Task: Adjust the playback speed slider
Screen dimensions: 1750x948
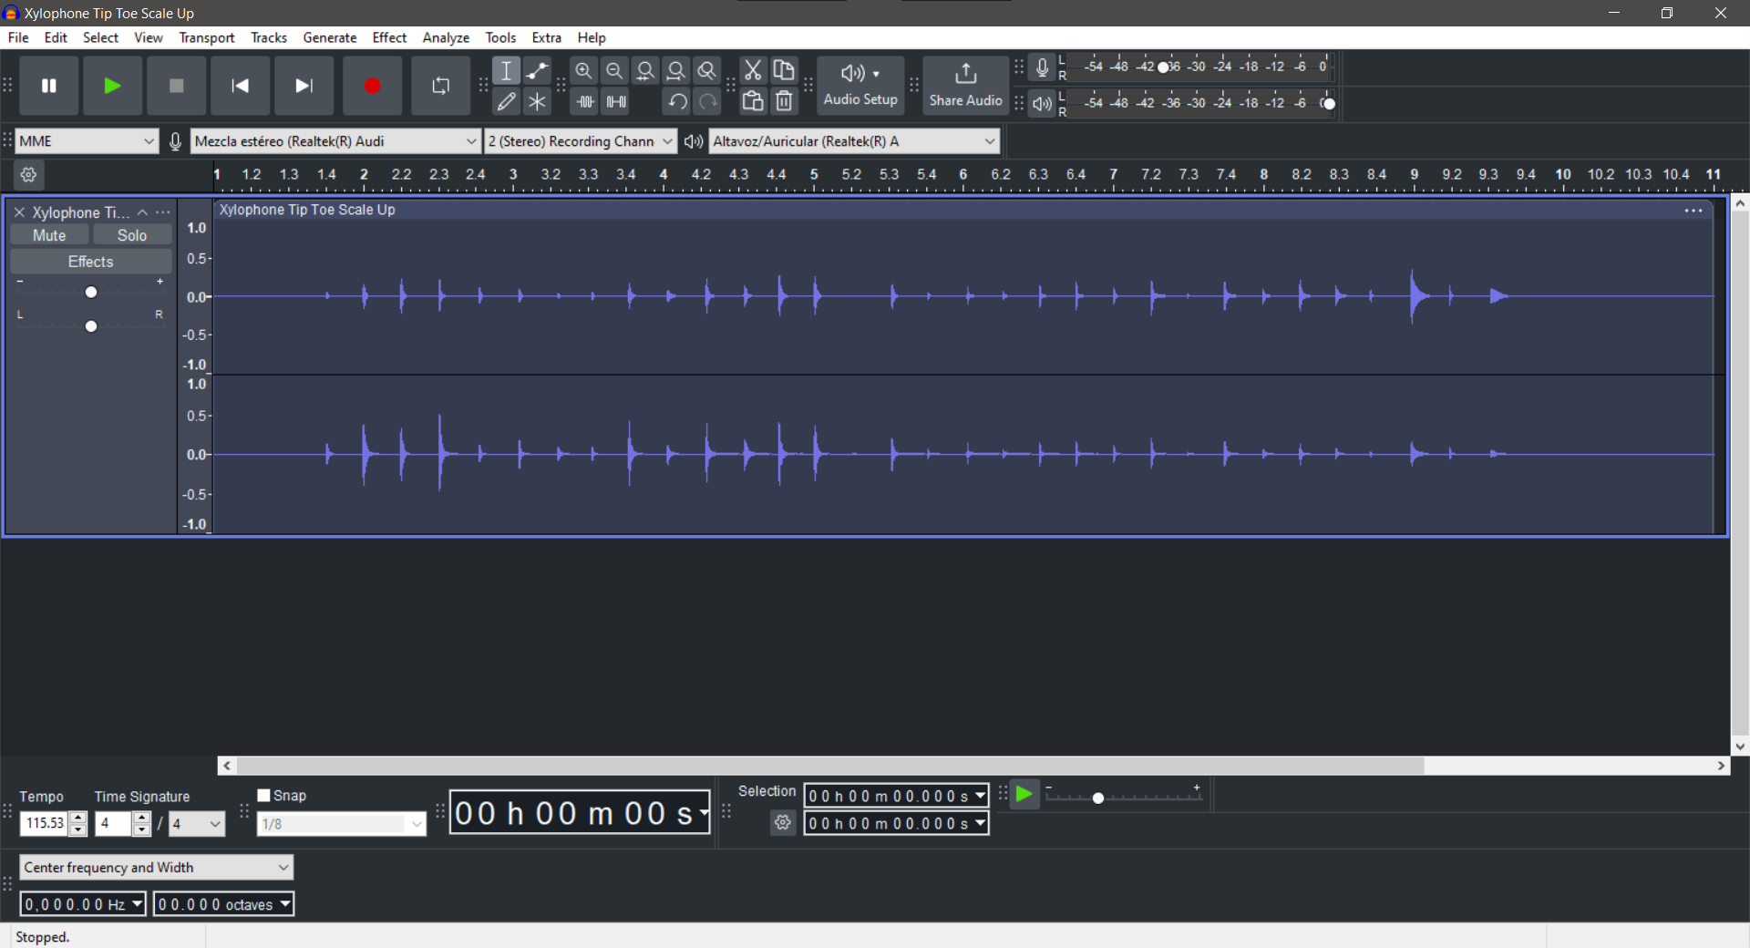Action: pos(1098,798)
